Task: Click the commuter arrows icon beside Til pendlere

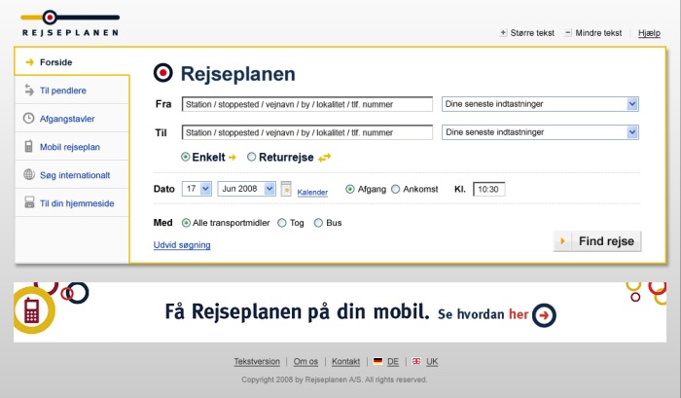Action: (29, 90)
